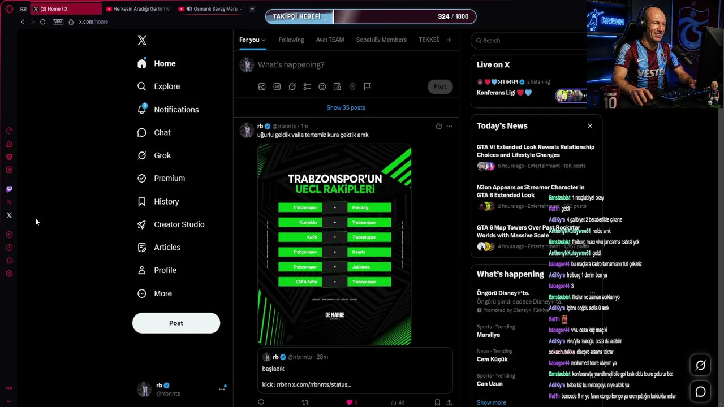Open the Opera browser menu
724x407 pixels.
coord(9,9)
